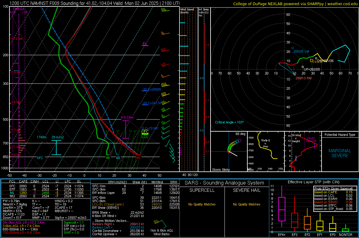Click the cyan SFC label on skew-T
Viewport: 359px width, 238px height.
[40, 158]
